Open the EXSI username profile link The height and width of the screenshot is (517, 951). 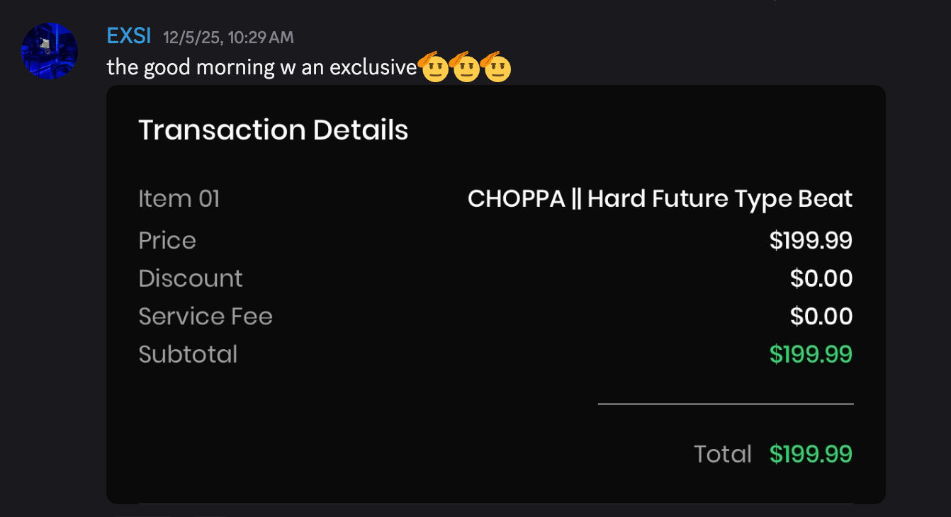[x=128, y=35]
